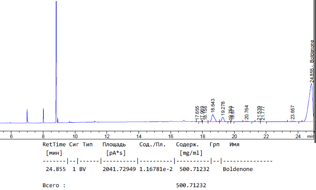This screenshot has width=316, height=190.
Task: Click the 'min' axis unit label
Action: [x=310, y=137]
